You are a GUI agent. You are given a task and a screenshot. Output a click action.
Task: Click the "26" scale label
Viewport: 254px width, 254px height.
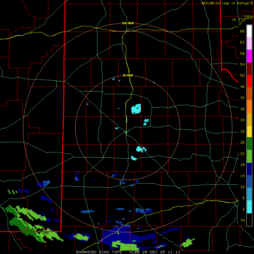coord(242,143)
